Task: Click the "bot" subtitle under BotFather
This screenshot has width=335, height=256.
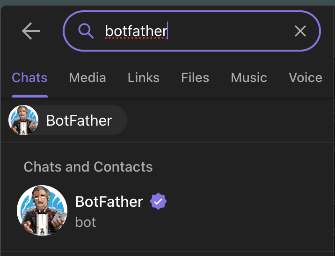Action: coord(86,222)
